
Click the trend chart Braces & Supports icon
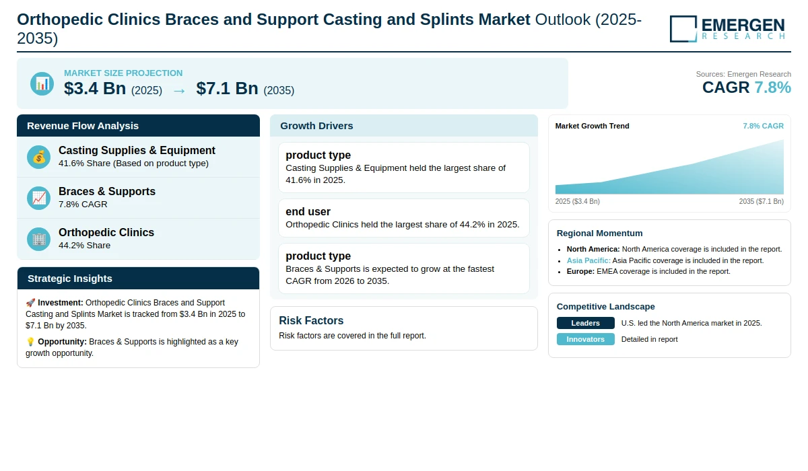coord(39,198)
